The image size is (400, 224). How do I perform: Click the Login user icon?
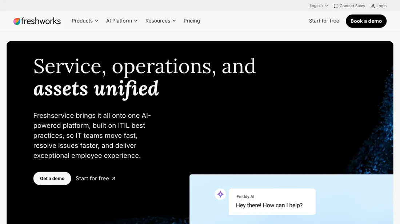(x=373, y=6)
